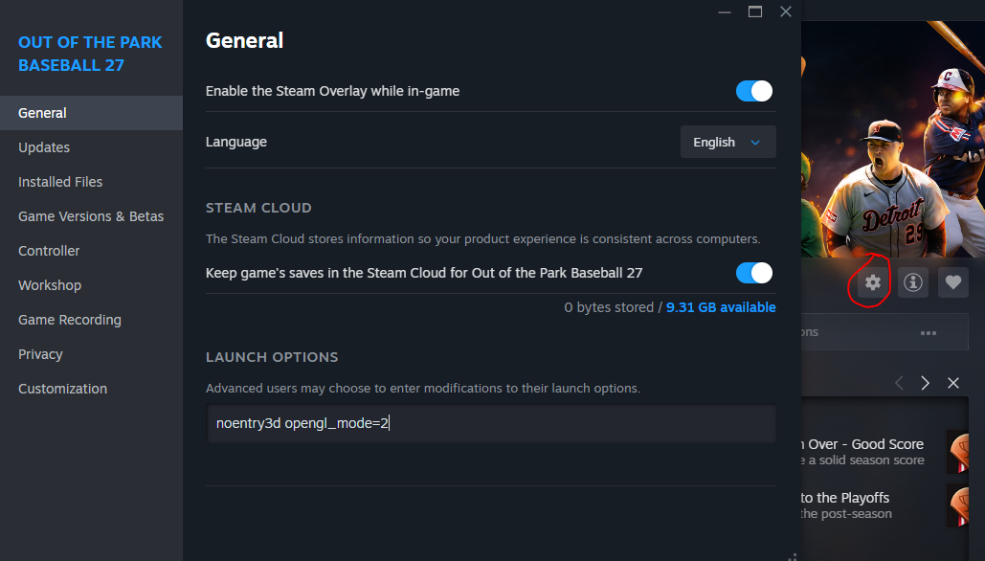Open the Installed Files section
This screenshot has width=985, height=561.
click(x=60, y=182)
